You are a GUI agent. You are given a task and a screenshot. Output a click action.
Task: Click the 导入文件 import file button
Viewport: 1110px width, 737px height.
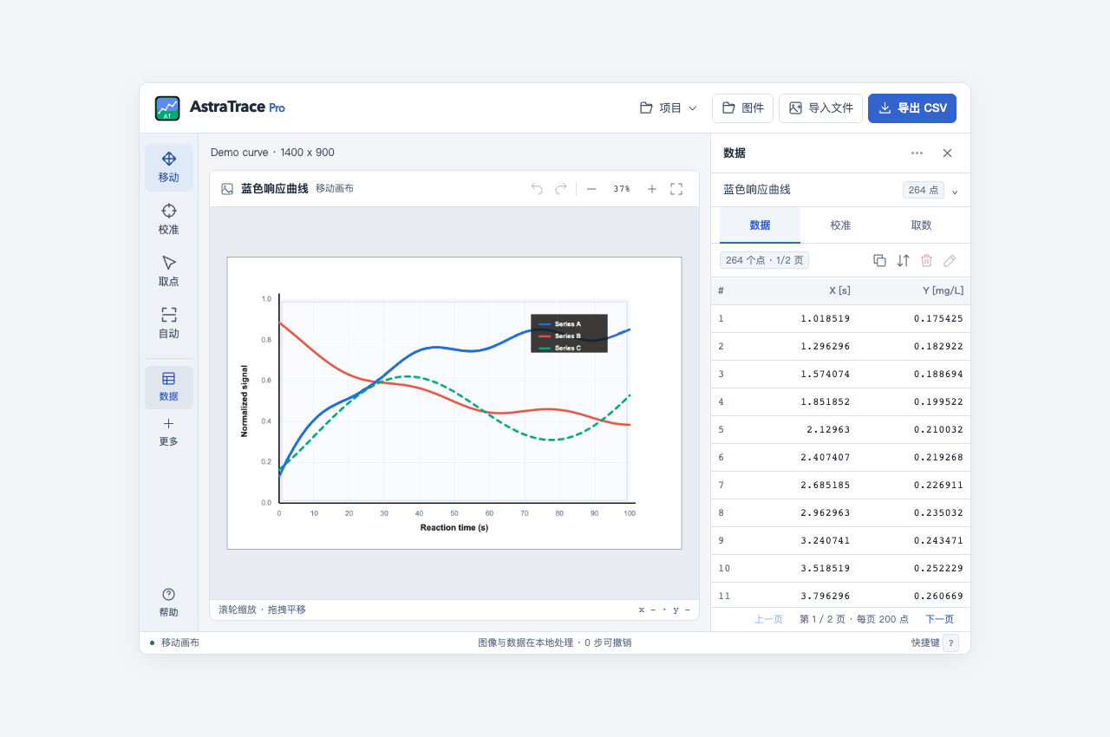820,108
